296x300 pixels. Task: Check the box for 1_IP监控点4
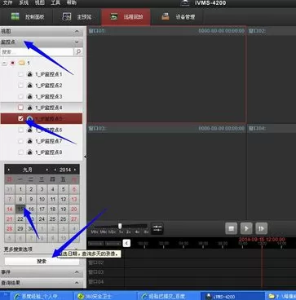tap(20, 108)
